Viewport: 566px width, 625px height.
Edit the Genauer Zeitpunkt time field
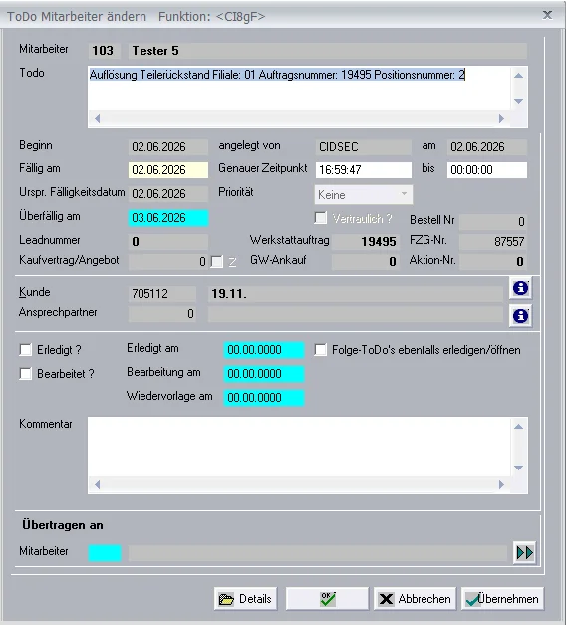[x=364, y=170]
